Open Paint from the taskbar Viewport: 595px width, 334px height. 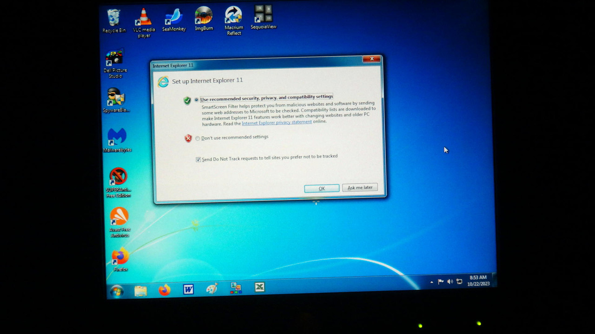click(x=212, y=289)
